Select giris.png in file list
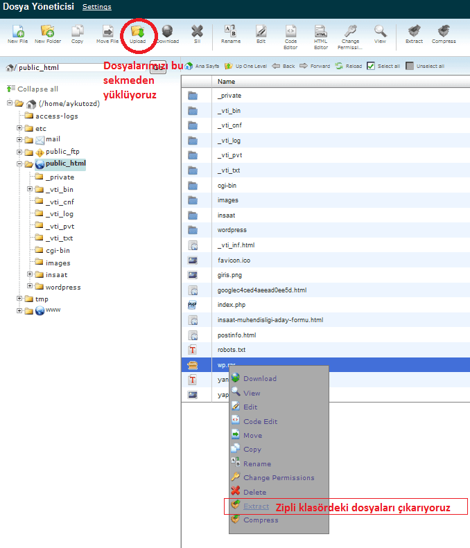 click(x=229, y=276)
